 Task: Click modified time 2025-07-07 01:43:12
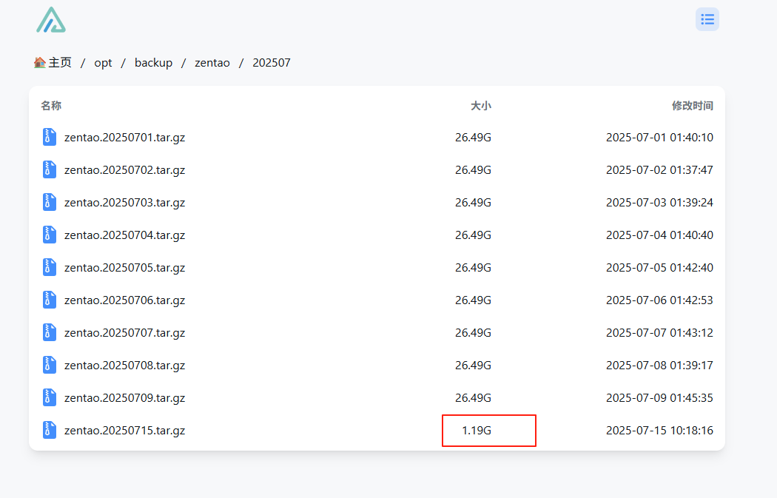coord(659,333)
